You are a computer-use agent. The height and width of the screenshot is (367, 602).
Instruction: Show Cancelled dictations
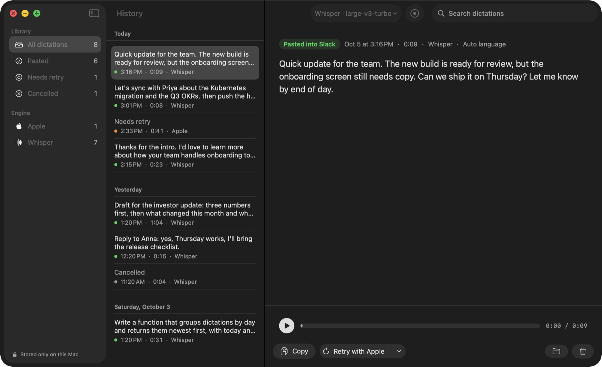55,94
